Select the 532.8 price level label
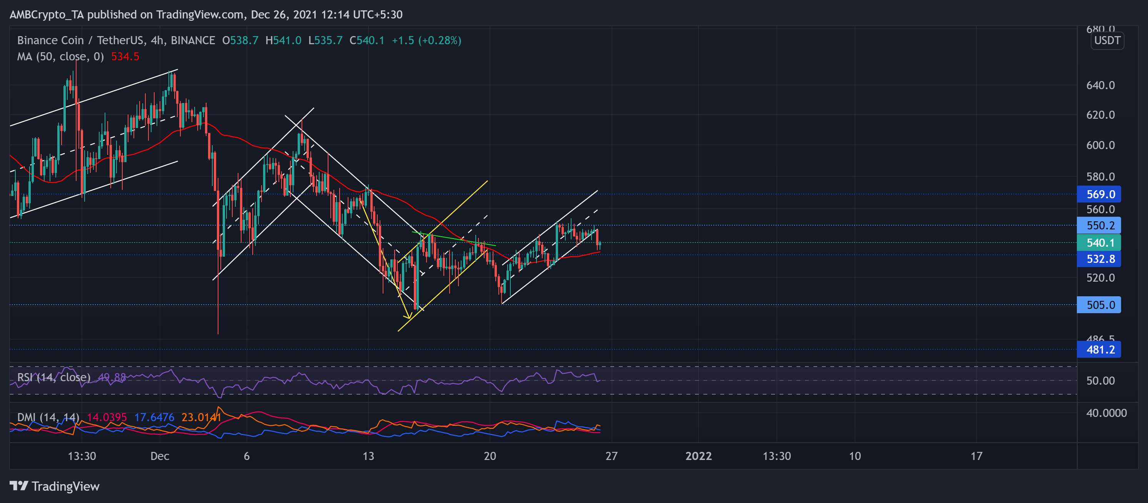Image resolution: width=1148 pixels, height=503 pixels. 1098,259
